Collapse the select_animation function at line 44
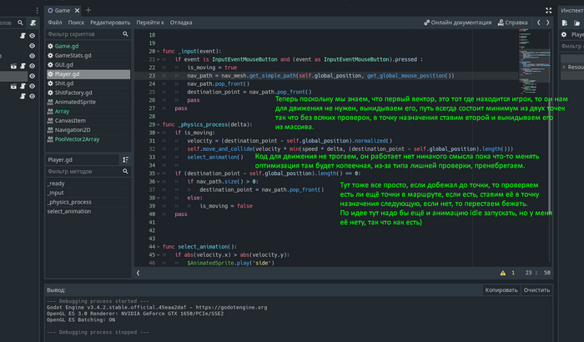This screenshot has width=584, height=342. [x=156, y=247]
